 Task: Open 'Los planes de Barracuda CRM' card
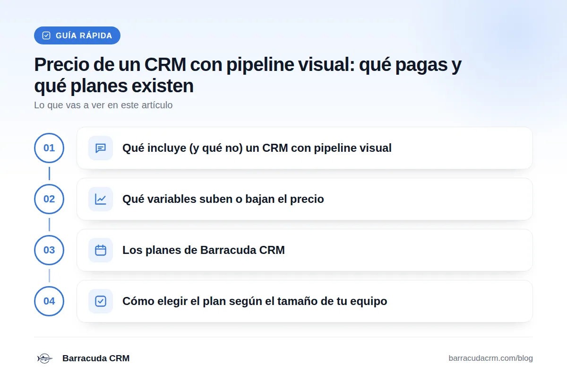(305, 250)
